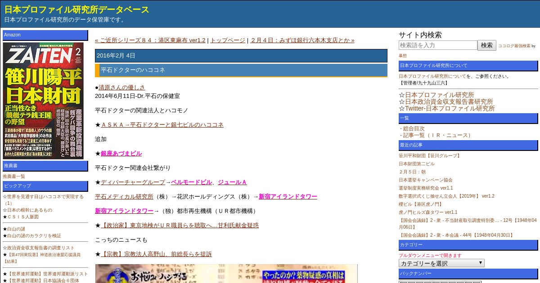
Task: Click the ピックアップ sidebar heading
Action: point(45,186)
